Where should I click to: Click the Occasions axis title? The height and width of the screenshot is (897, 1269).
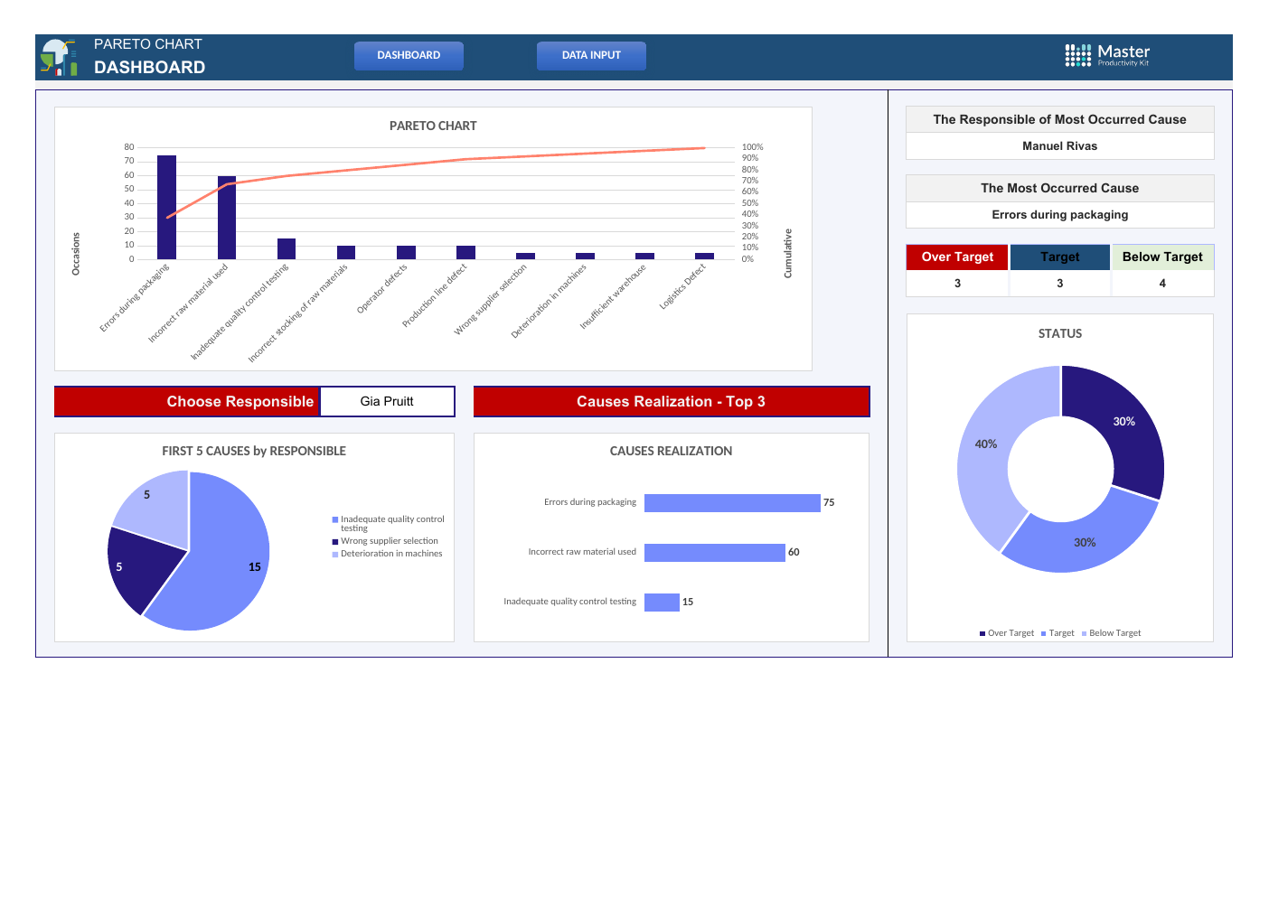click(x=76, y=254)
